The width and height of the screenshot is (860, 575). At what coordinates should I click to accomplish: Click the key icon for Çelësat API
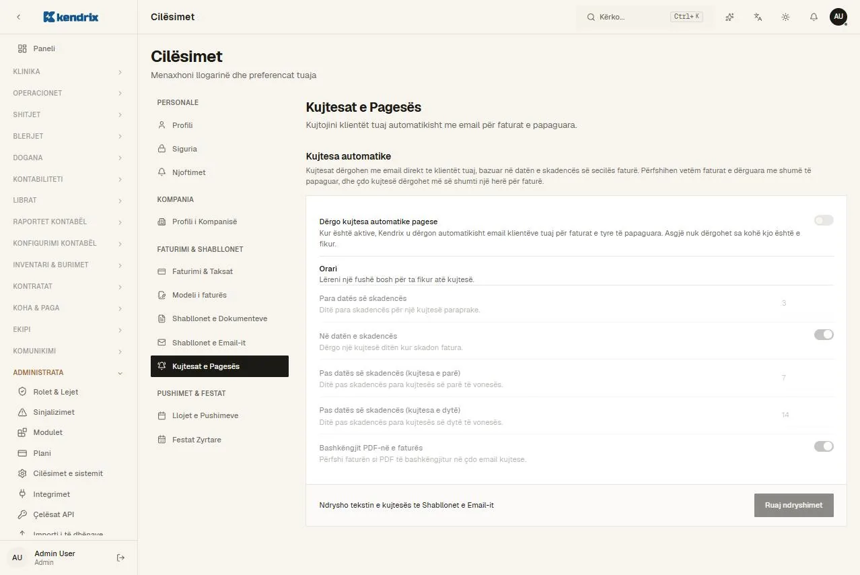coord(22,514)
